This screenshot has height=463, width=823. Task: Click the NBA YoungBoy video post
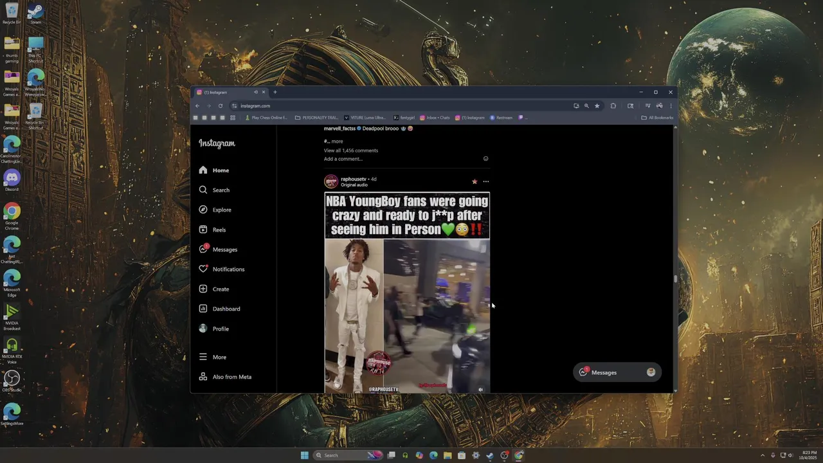(407, 293)
